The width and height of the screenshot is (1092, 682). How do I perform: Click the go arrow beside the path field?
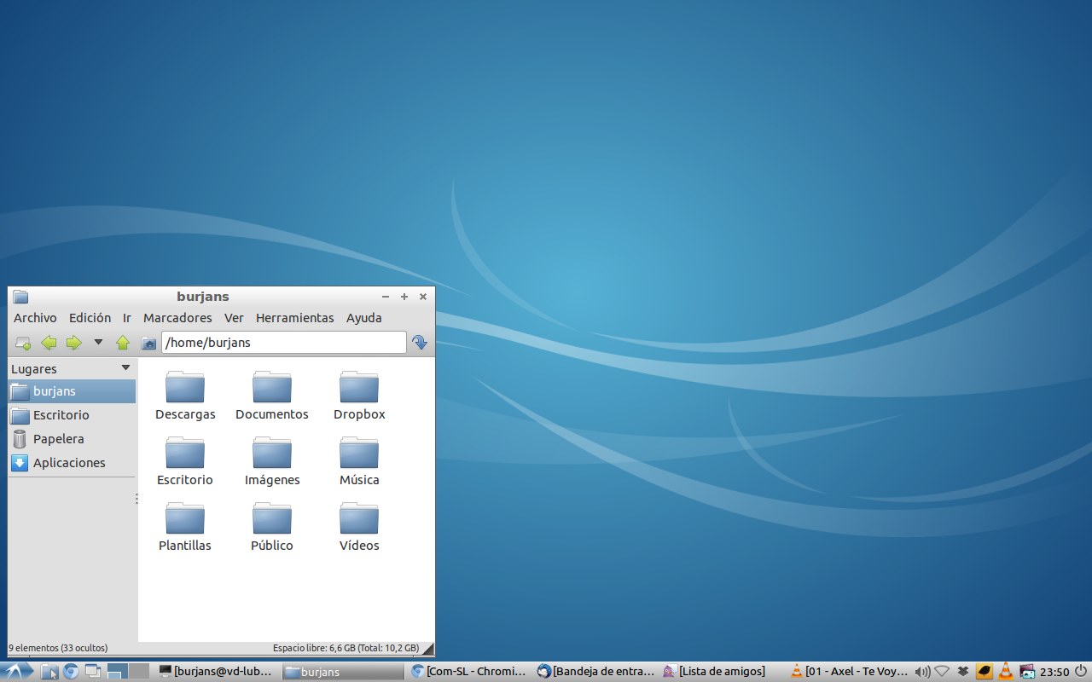pyautogui.click(x=420, y=343)
